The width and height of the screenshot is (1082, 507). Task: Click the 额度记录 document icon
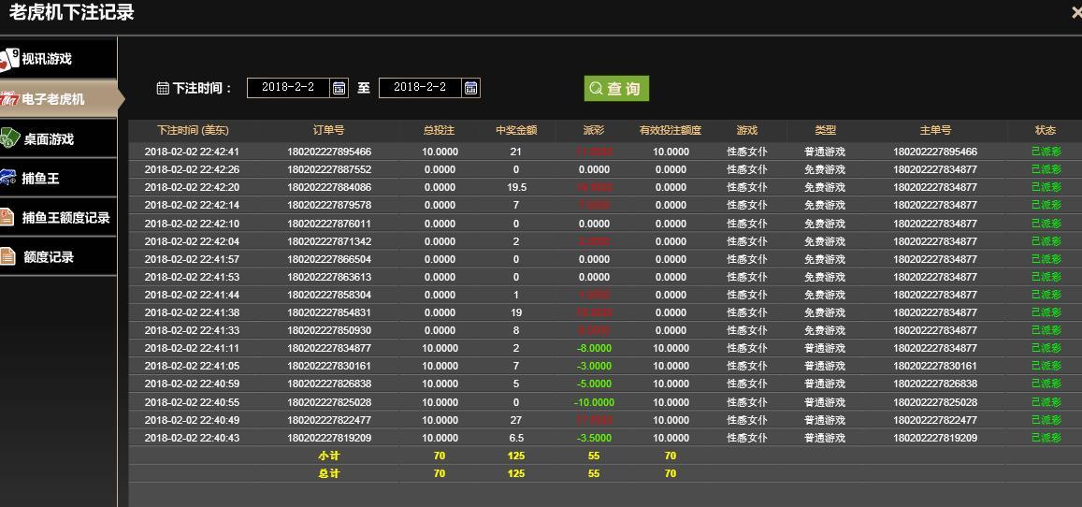7,256
